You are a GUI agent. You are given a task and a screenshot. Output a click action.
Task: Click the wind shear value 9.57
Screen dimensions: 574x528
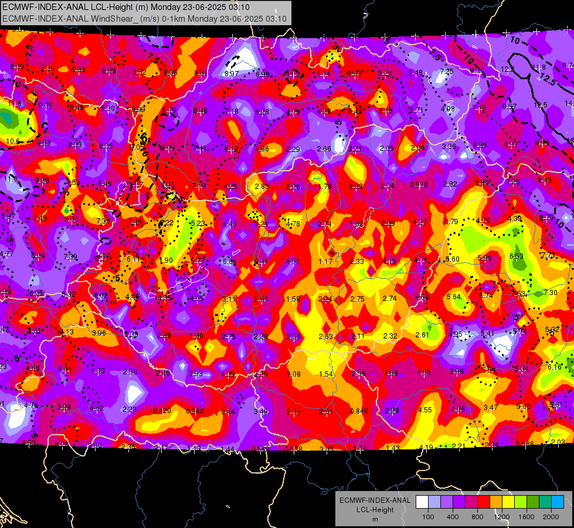pos(509,107)
